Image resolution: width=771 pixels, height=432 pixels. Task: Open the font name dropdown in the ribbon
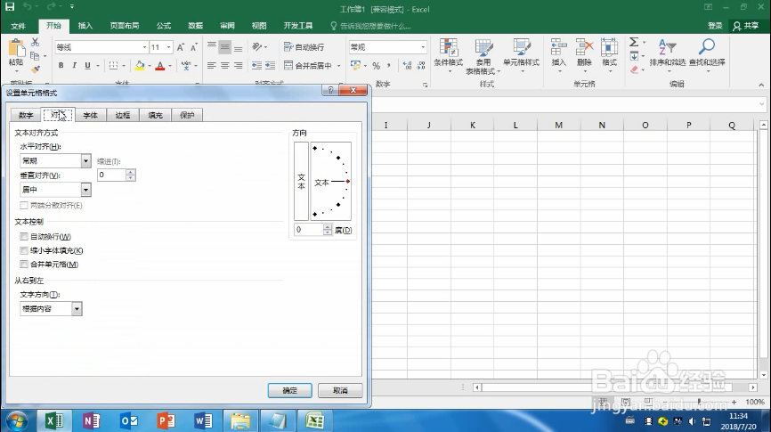tap(144, 47)
